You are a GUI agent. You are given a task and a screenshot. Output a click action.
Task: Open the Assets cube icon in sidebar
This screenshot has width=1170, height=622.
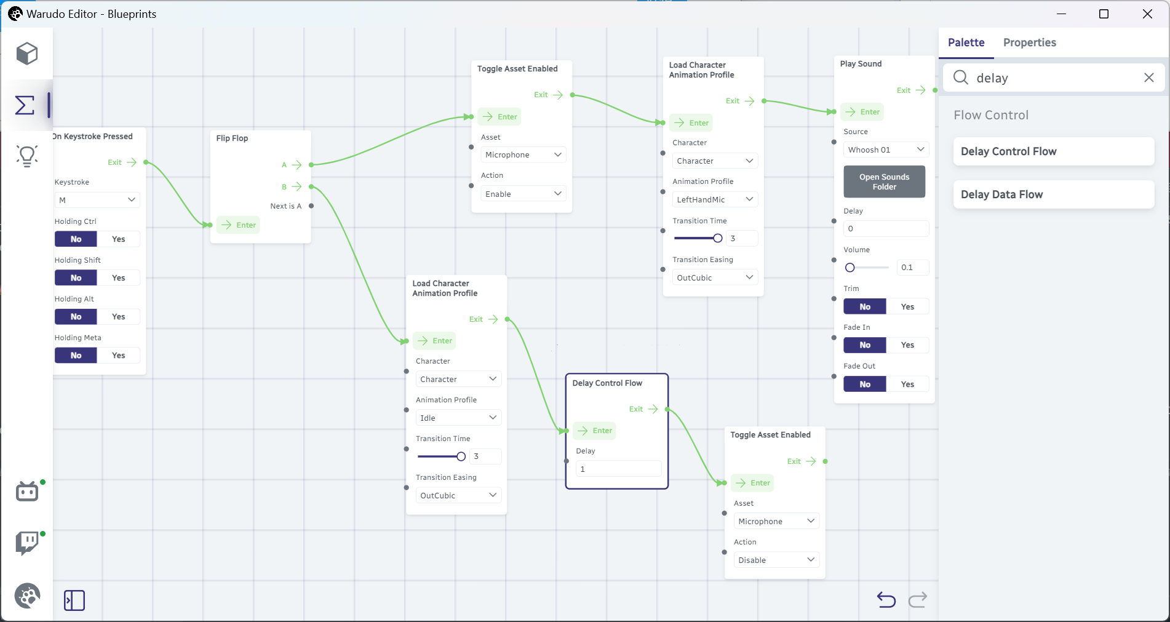27,54
